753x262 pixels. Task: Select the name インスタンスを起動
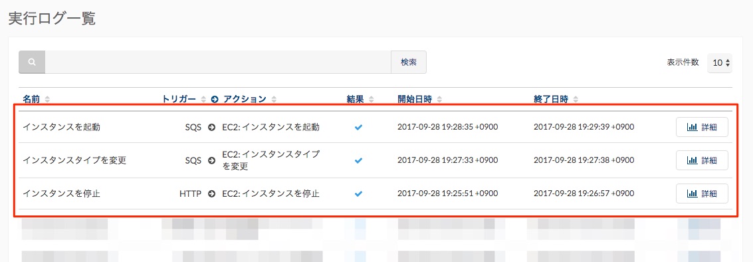click(x=62, y=128)
